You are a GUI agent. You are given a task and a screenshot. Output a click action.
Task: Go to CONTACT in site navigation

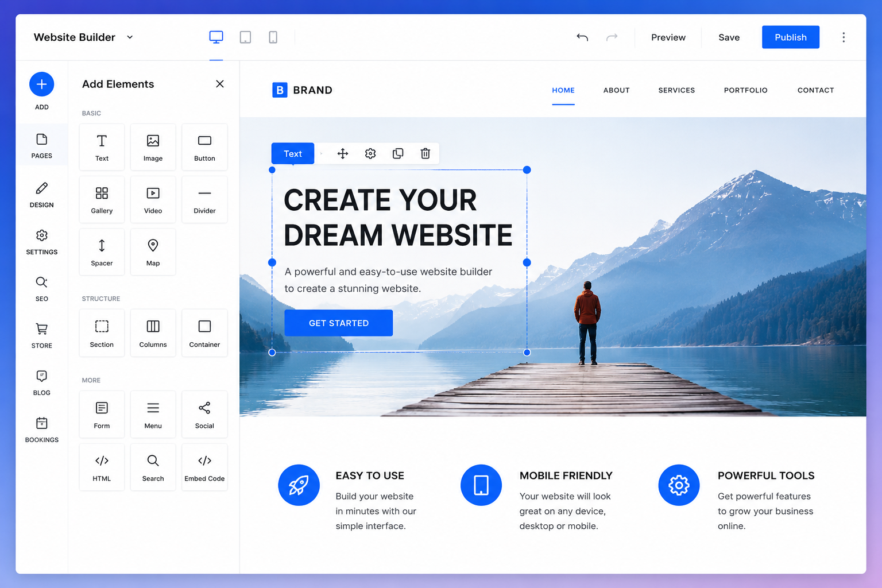coord(816,90)
